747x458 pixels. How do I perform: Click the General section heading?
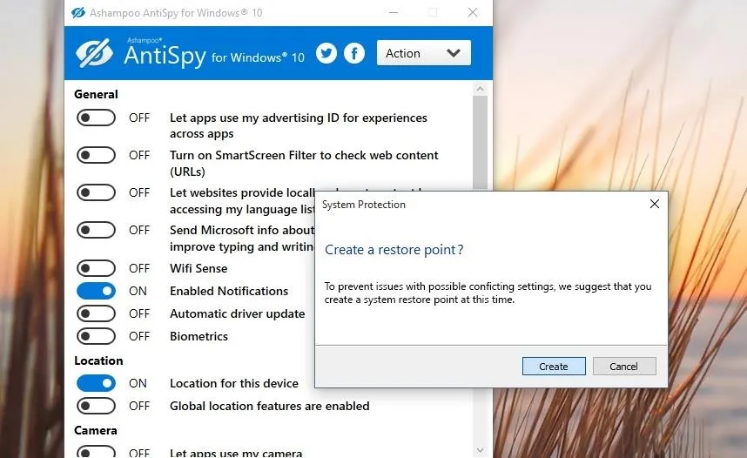click(x=96, y=94)
